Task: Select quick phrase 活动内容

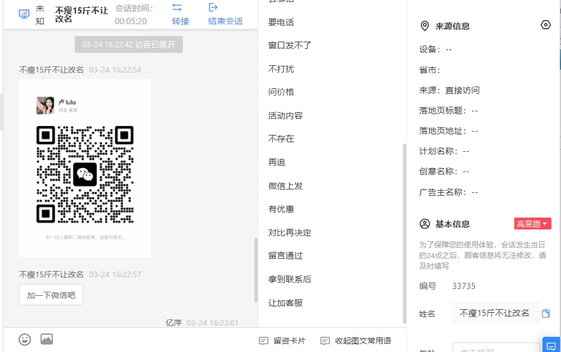Action: [285, 115]
